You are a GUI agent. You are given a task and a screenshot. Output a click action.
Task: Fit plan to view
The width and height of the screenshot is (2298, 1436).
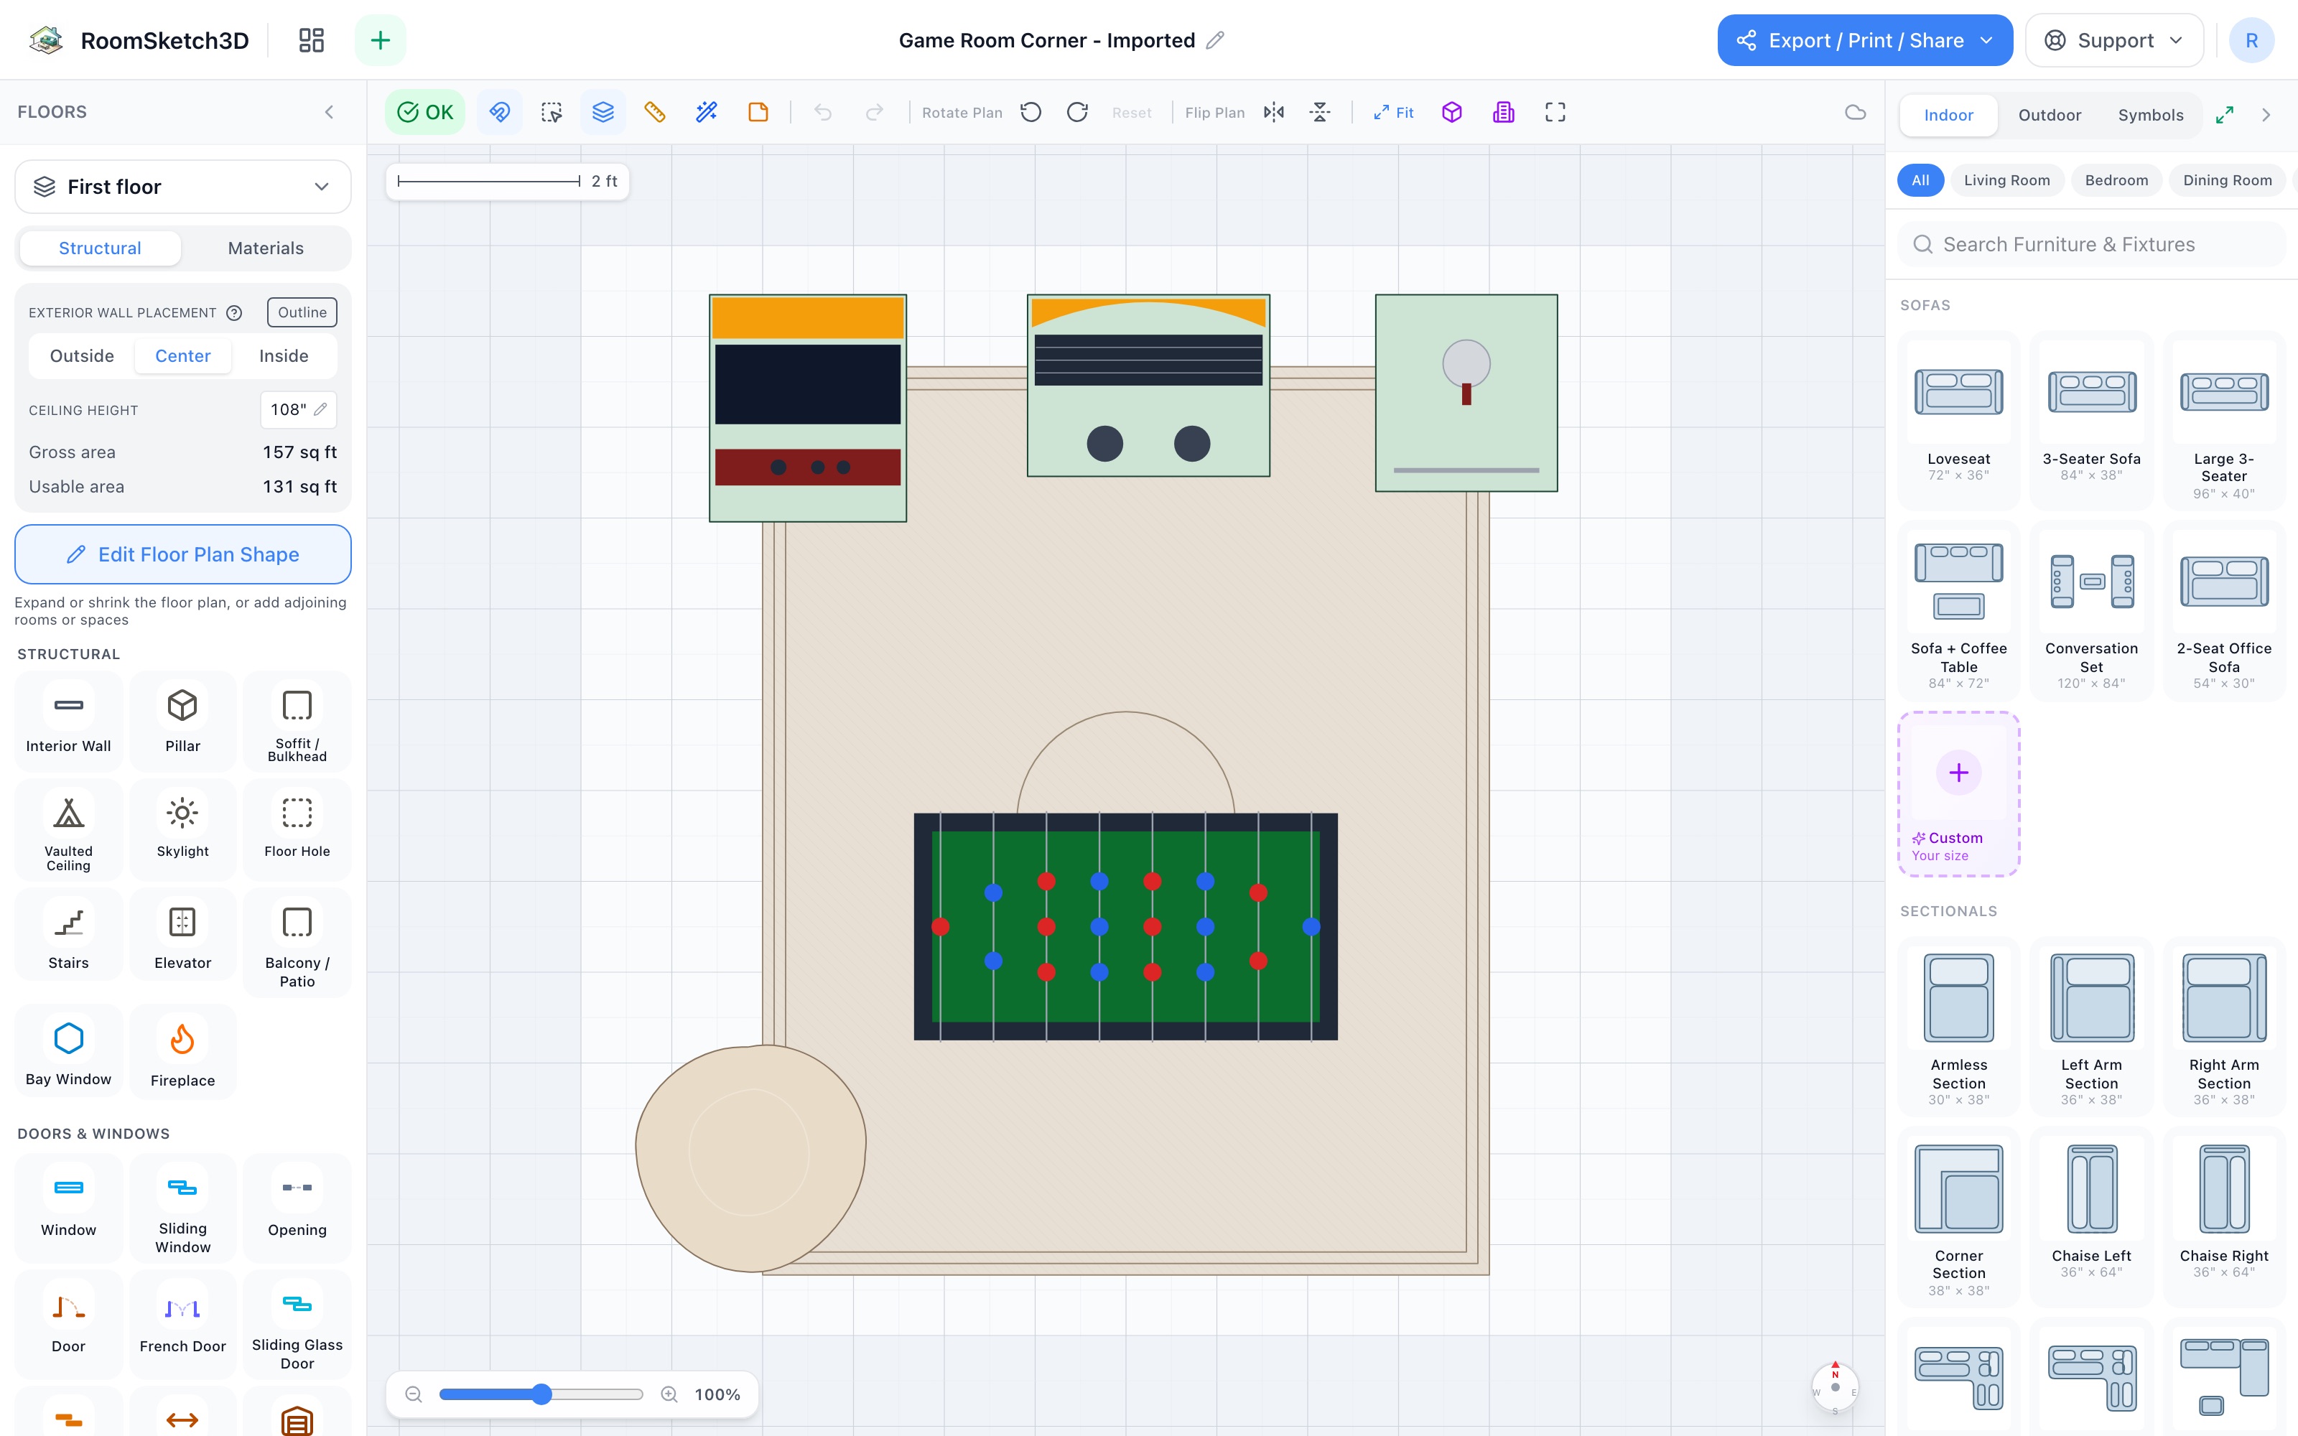click(1393, 112)
